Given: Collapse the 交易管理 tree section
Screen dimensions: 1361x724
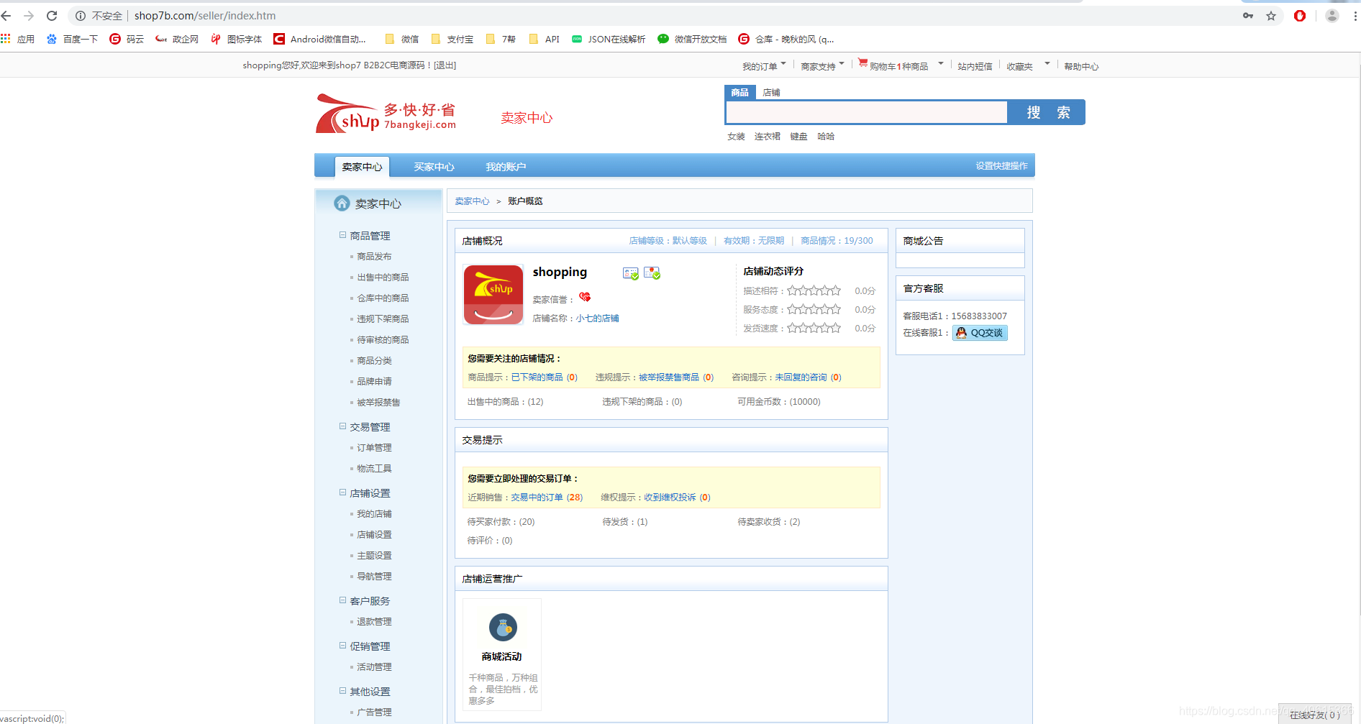Looking at the screenshot, I should (342, 426).
